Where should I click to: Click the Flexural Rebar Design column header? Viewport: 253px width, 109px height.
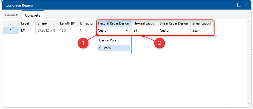click(x=113, y=23)
